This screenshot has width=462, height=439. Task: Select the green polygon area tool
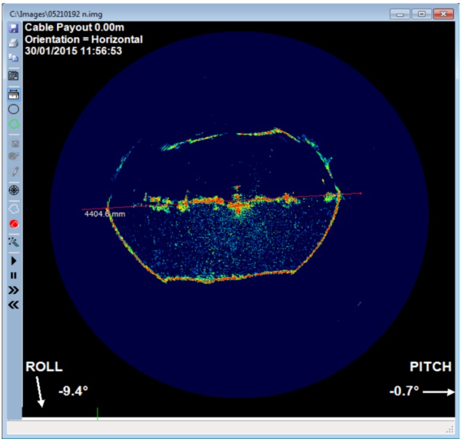(x=14, y=124)
